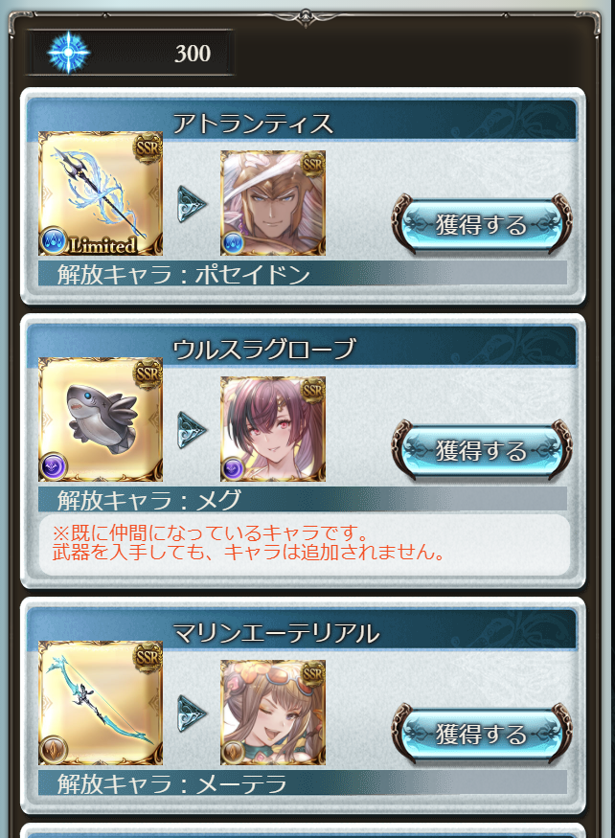Click 獲得する button for マリンエーテリアル
The height and width of the screenshot is (838, 615).
pos(481,733)
